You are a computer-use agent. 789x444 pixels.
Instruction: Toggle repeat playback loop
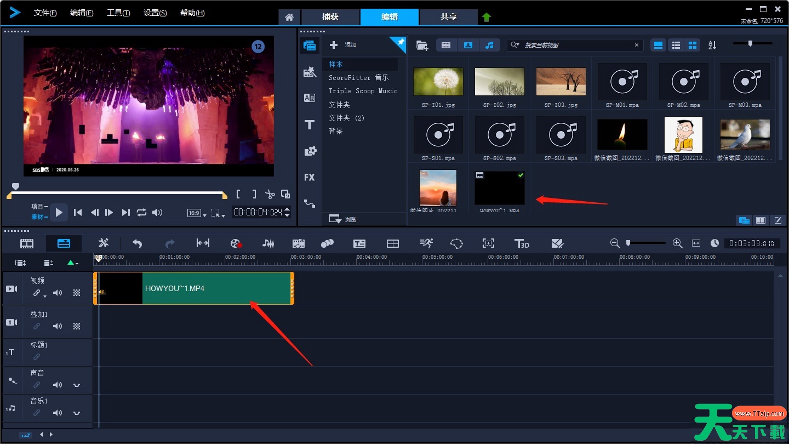[x=141, y=212]
